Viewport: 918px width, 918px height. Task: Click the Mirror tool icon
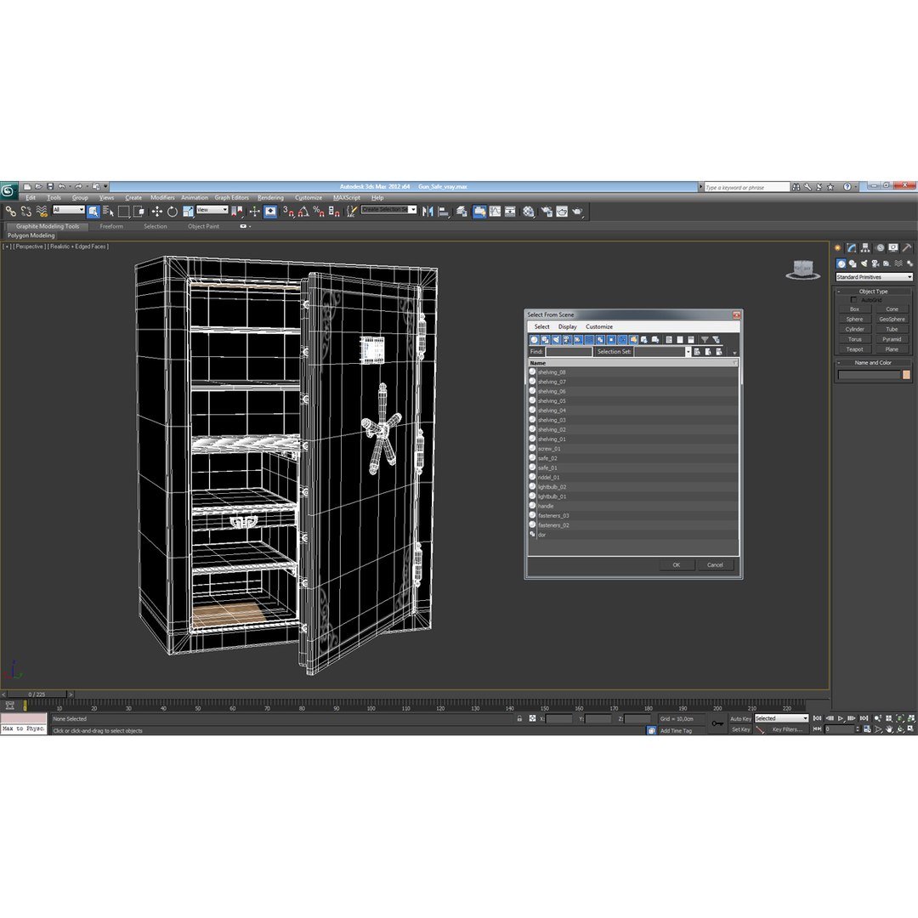click(x=428, y=212)
